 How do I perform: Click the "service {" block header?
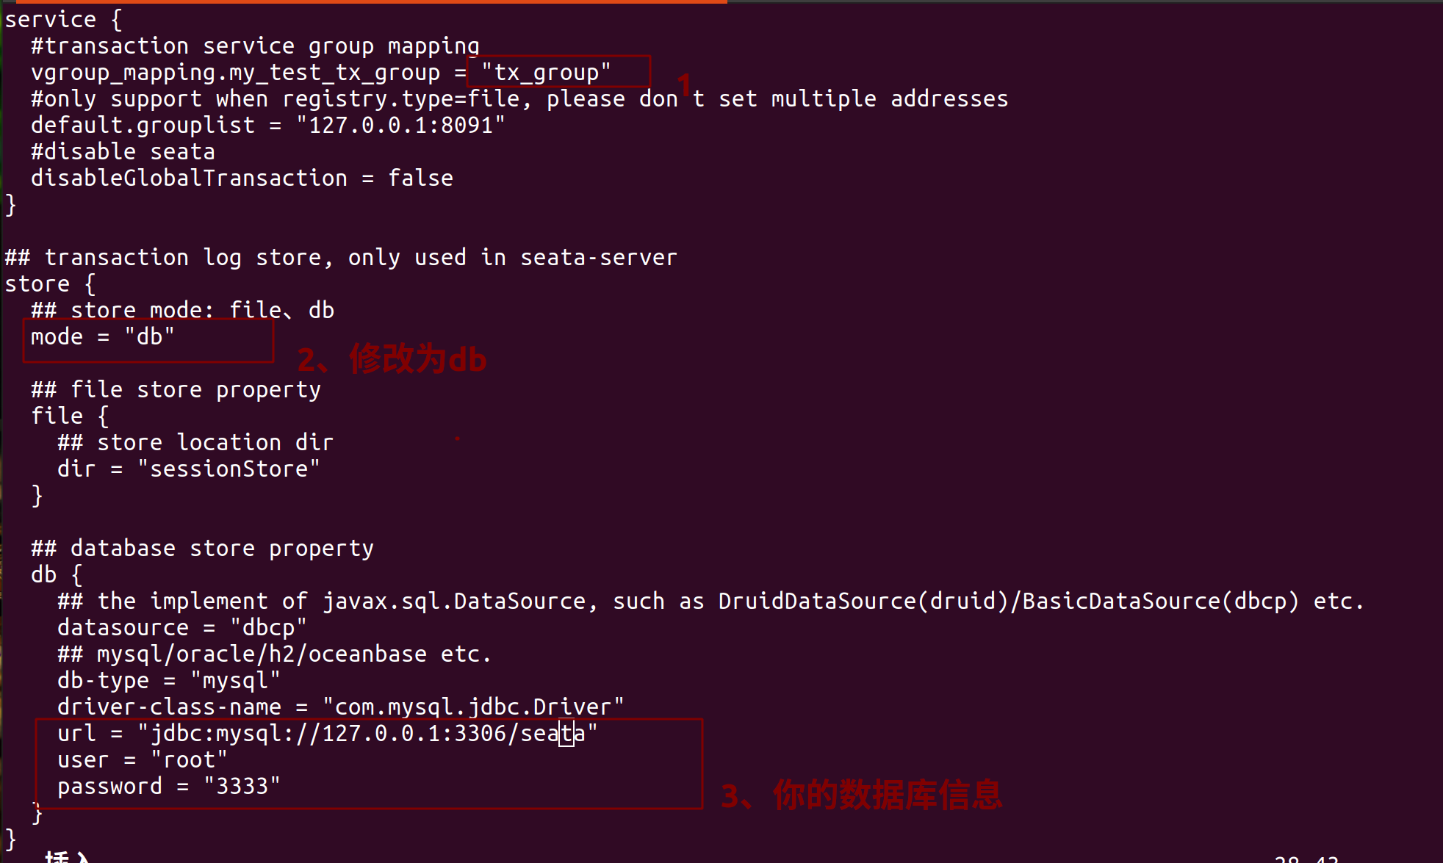(63, 19)
